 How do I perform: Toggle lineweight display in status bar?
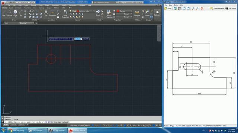[122, 125]
